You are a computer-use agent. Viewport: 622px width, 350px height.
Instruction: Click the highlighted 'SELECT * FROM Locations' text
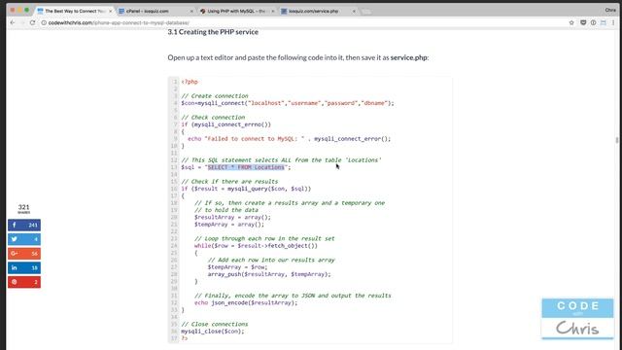coord(246,167)
